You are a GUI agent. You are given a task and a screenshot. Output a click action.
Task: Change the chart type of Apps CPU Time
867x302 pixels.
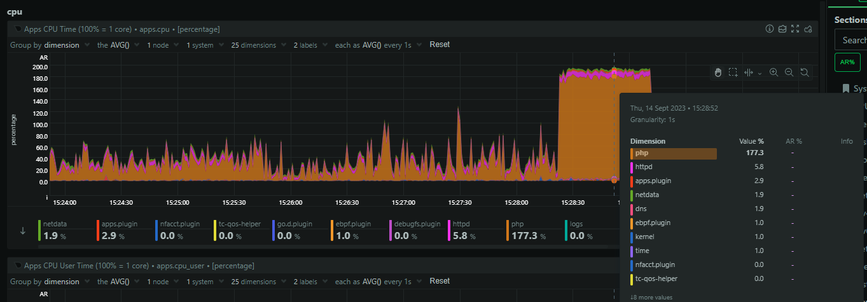[782, 29]
